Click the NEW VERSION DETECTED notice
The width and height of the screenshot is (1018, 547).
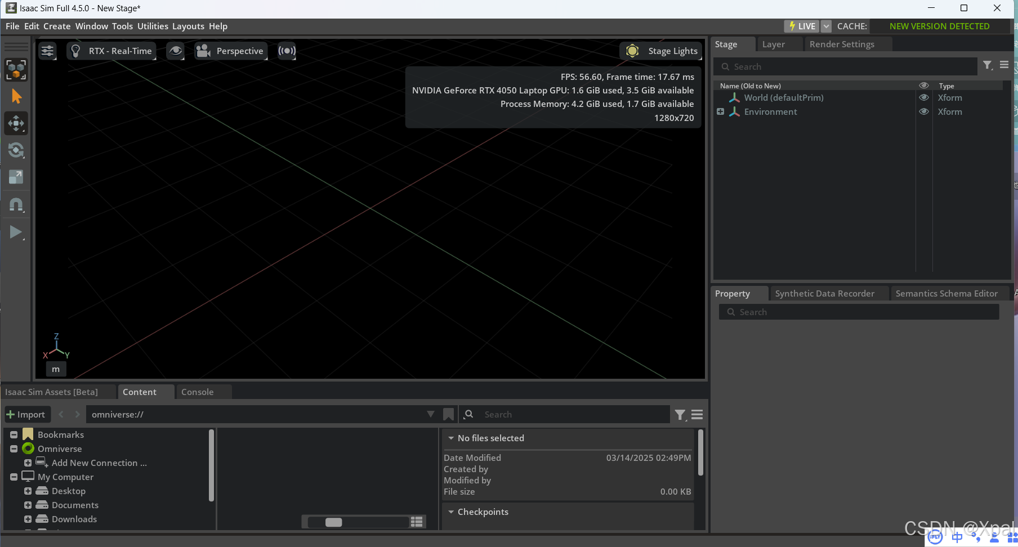939,26
